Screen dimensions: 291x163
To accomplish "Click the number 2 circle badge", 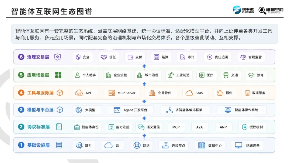I will [21, 127].
